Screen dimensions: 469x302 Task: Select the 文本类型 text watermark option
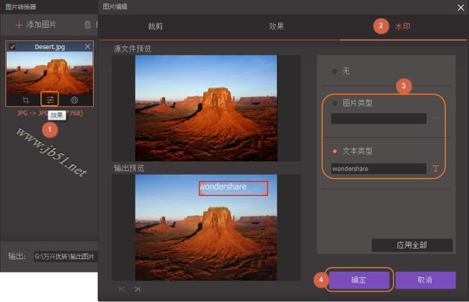pos(335,151)
